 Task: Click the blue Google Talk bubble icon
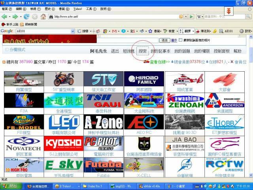point(123,31)
